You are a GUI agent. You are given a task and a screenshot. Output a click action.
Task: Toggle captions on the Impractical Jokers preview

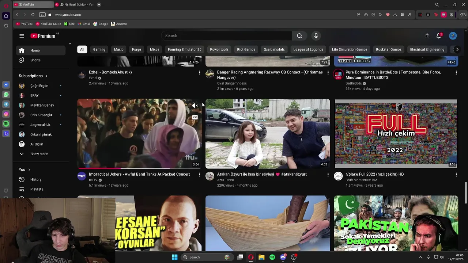click(x=195, y=117)
